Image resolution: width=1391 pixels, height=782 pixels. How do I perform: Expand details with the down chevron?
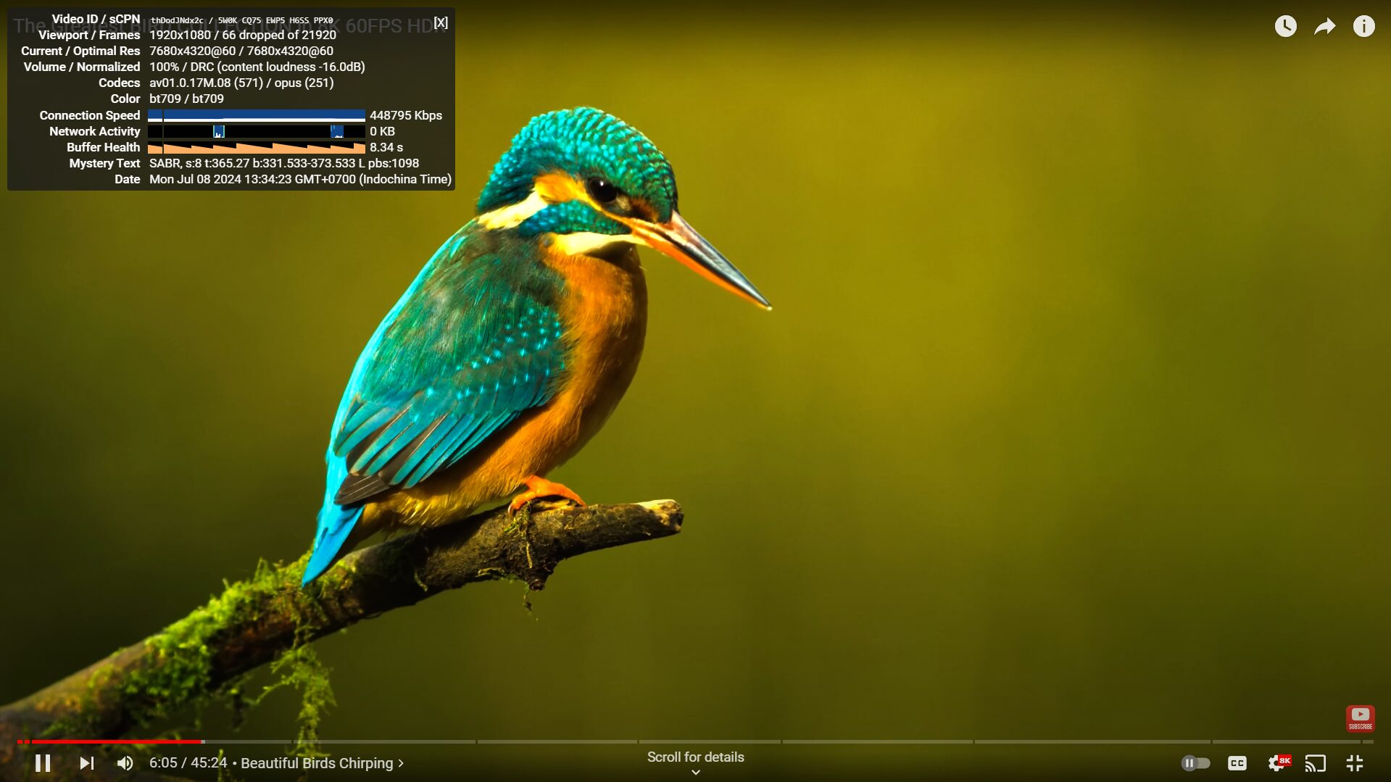point(695,773)
